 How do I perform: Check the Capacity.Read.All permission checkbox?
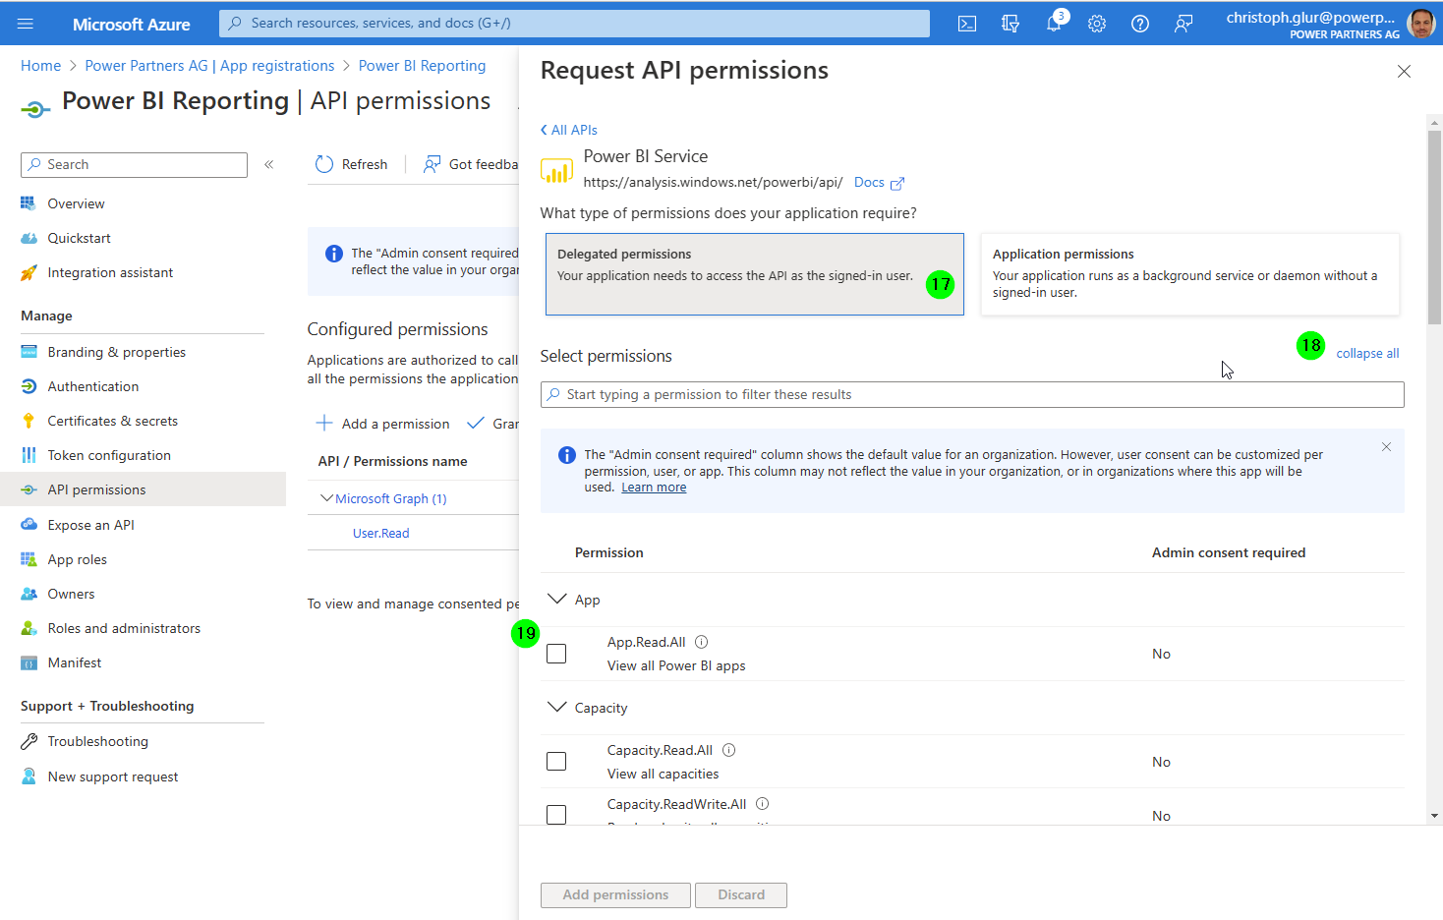click(556, 762)
